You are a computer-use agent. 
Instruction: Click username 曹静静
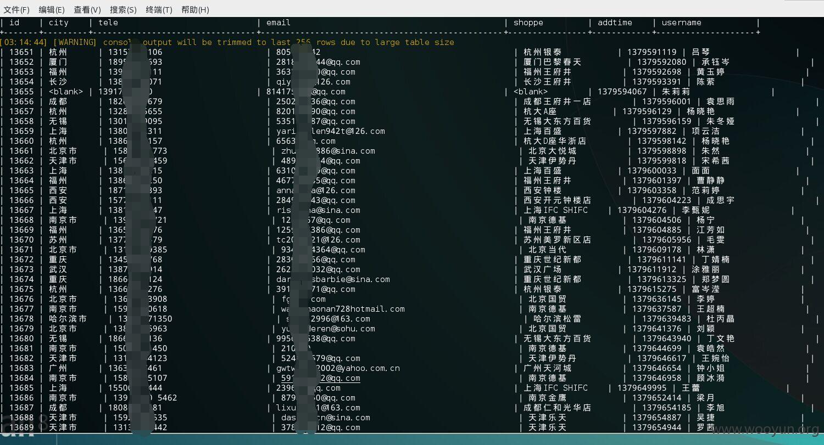(710, 181)
